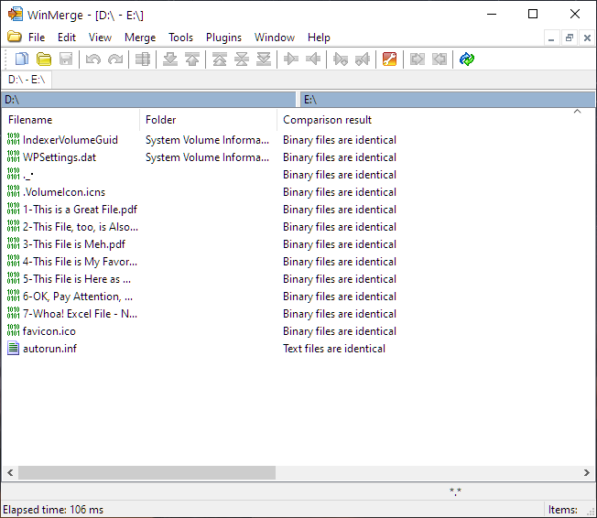The image size is (597, 518).
Task: Click the horizontal scrollbar right arrow
Action: [586, 473]
